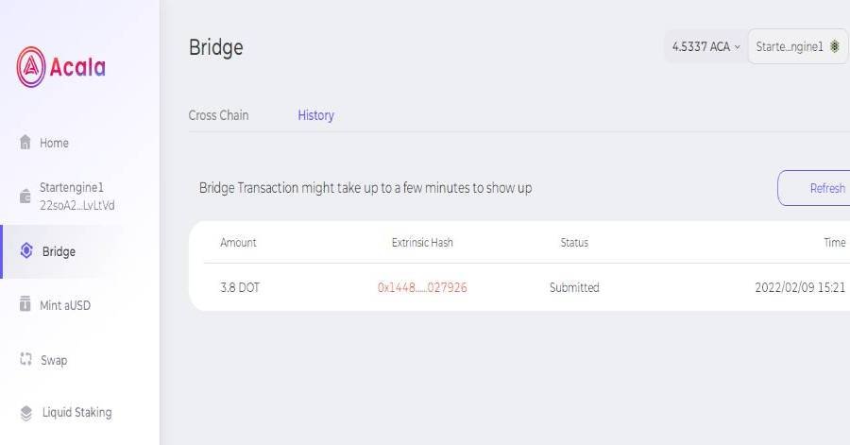
Task: Open extrinsic hash 0x1448....027926 link
Action: (422, 287)
